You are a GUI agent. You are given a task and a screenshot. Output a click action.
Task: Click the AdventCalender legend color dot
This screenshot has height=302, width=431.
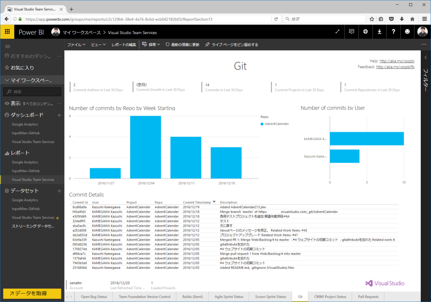click(262, 124)
